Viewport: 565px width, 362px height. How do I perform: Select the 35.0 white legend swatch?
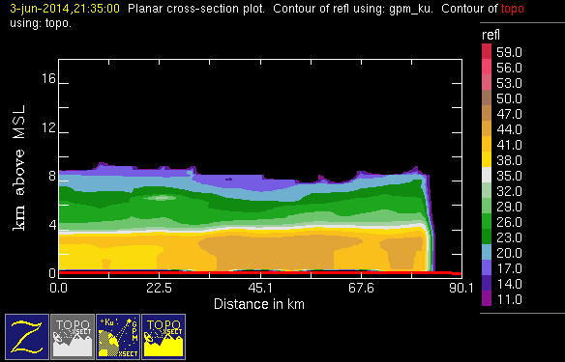(487, 175)
